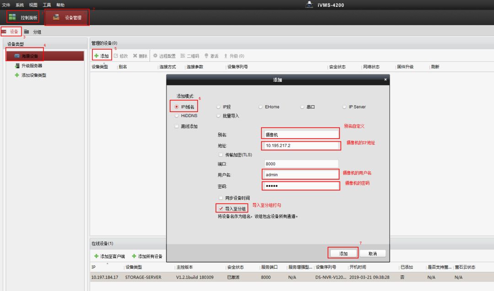Sort by the 安全状态 column in managed devices
This screenshot has width=494, height=291.
coord(338,67)
